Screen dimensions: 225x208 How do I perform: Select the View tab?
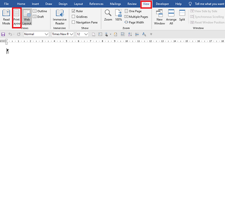click(146, 4)
